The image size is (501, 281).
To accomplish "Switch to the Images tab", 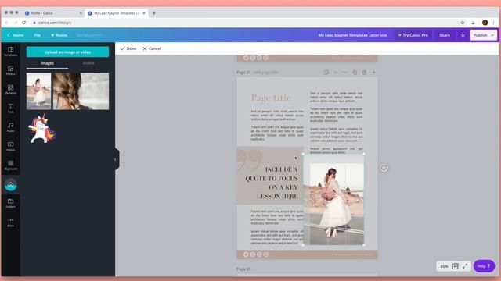I will [x=47, y=63].
